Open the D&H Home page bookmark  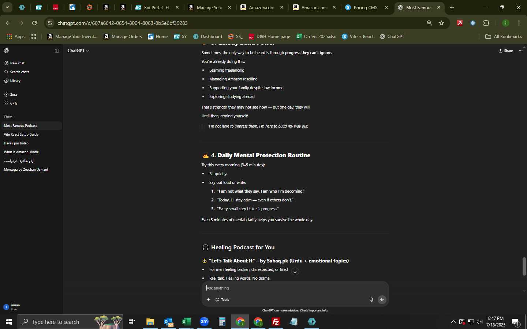[269, 37]
